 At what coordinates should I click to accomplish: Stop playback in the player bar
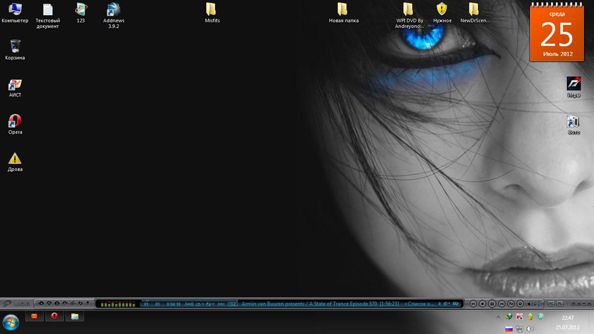(x=483, y=304)
